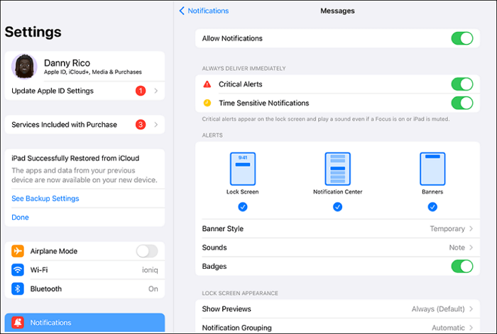Select the Notification Center alert illustration
This screenshot has width=497, height=334.
point(337,169)
